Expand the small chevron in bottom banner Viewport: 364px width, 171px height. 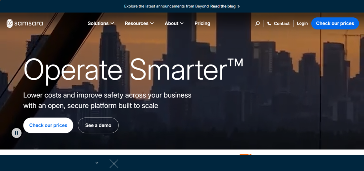coord(97,163)
